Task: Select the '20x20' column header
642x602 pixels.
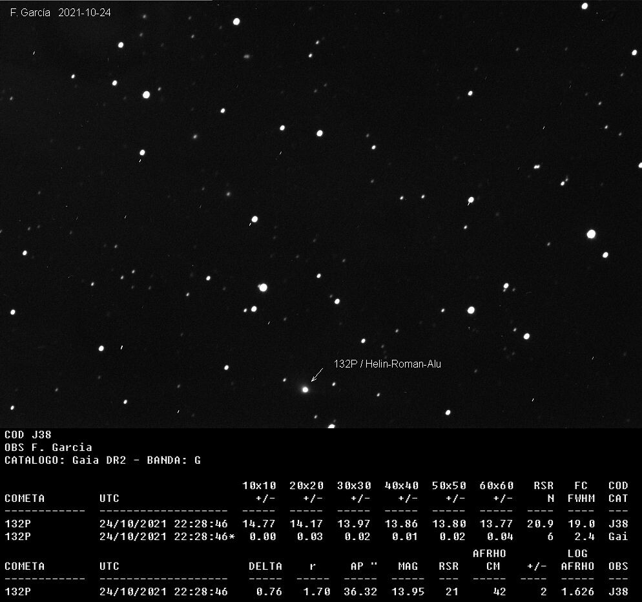Action: coord(307,486)
